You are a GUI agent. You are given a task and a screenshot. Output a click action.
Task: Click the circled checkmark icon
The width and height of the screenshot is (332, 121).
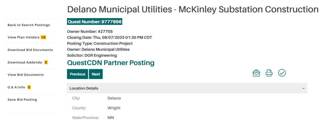pos(282,73)
